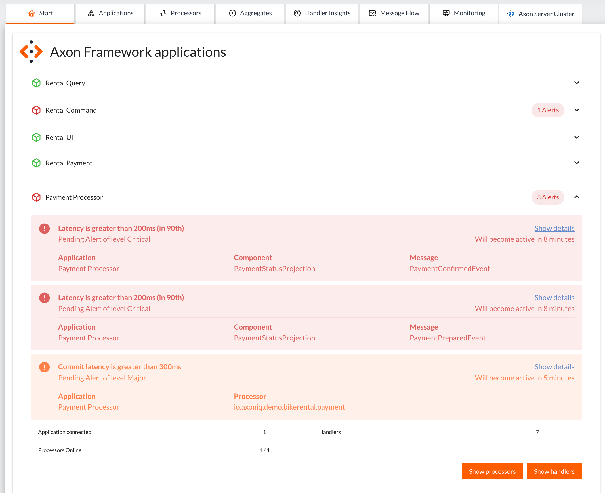The image size is (605, 493).
Task: Click the orange major alert icon for commit latency
Action: 44,367
